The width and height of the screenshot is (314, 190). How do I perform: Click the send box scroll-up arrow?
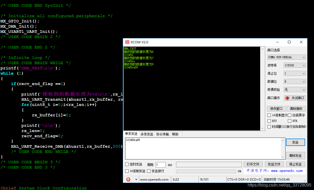click(283, 140)
